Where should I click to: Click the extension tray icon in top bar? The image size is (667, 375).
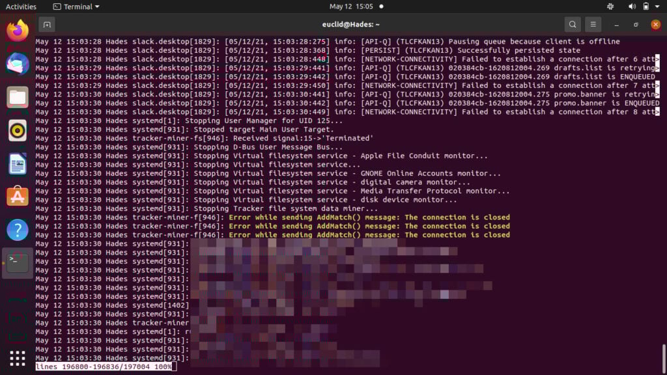pos(610,7)
